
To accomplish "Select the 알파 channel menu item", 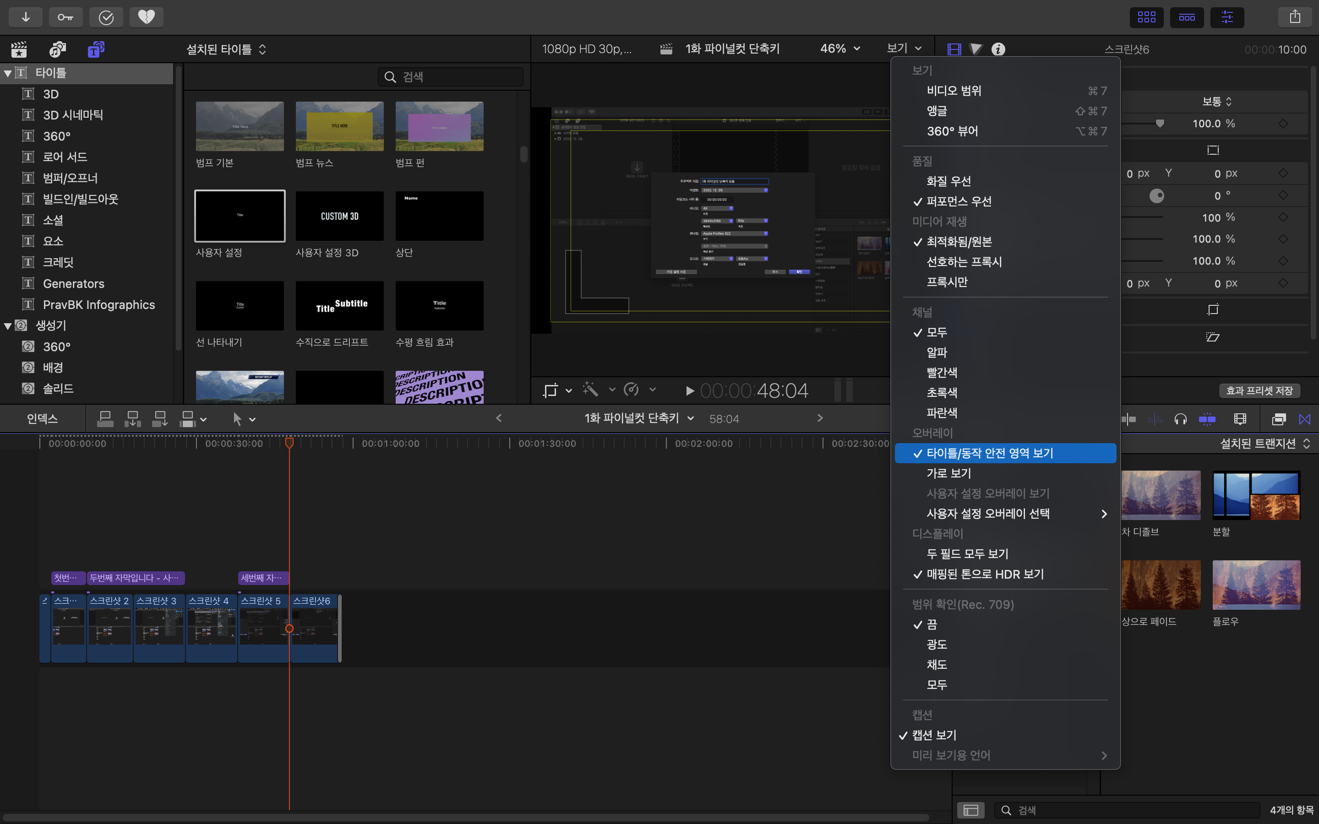I will [937, 352].
